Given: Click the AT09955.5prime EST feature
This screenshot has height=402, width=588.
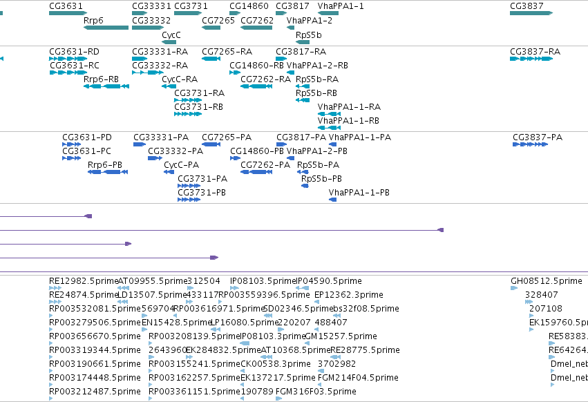Looking at the screenshot, I should click(x=124, y=288).
